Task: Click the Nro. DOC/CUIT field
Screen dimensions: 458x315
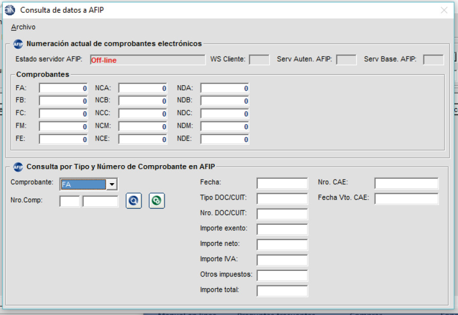Action: [x=282, y=214]
